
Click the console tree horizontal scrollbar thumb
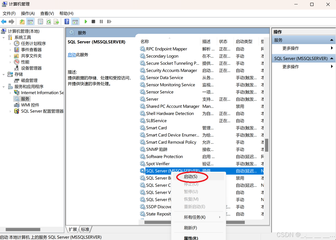23,230
